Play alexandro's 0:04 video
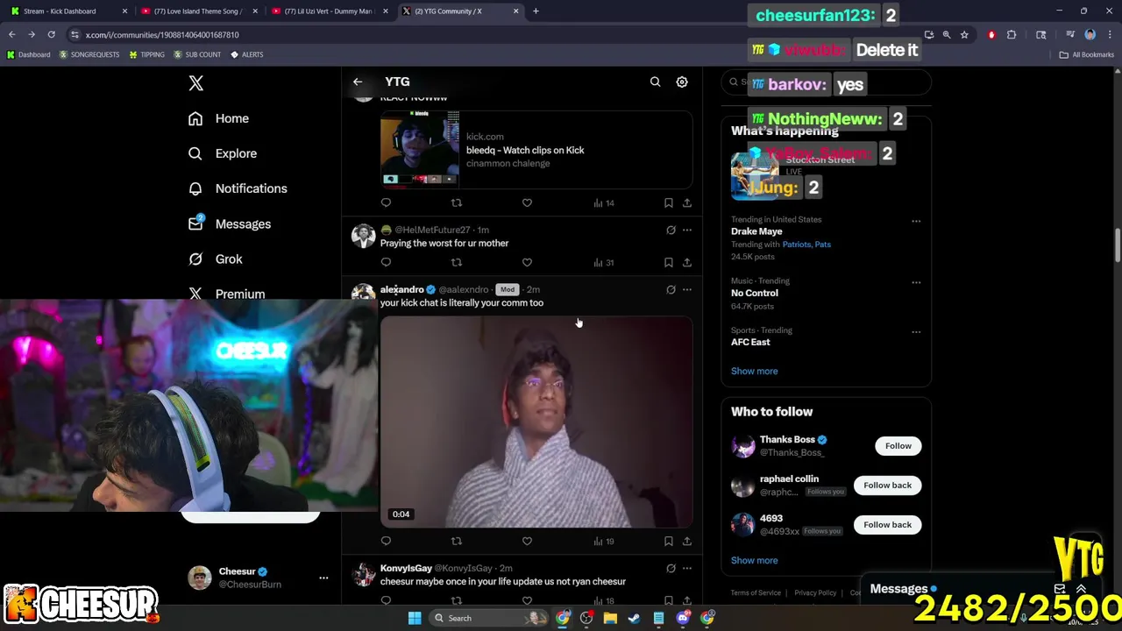 click(536, 422)
